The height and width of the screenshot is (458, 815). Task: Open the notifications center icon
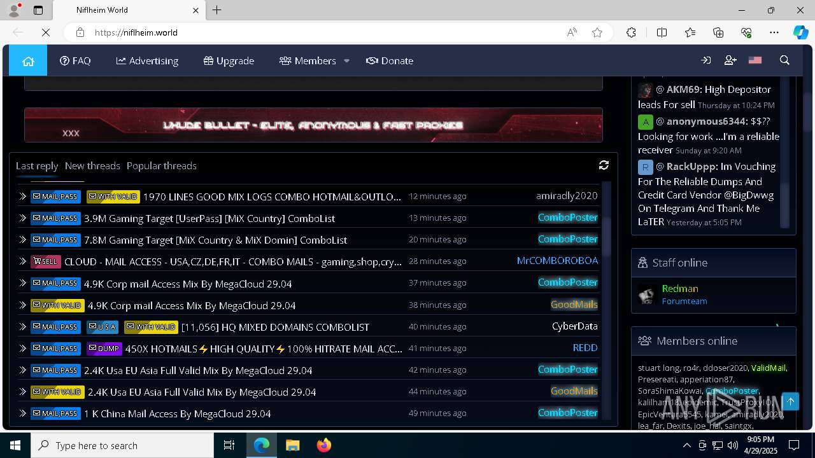pyautogui.click(x=795, y=445)
